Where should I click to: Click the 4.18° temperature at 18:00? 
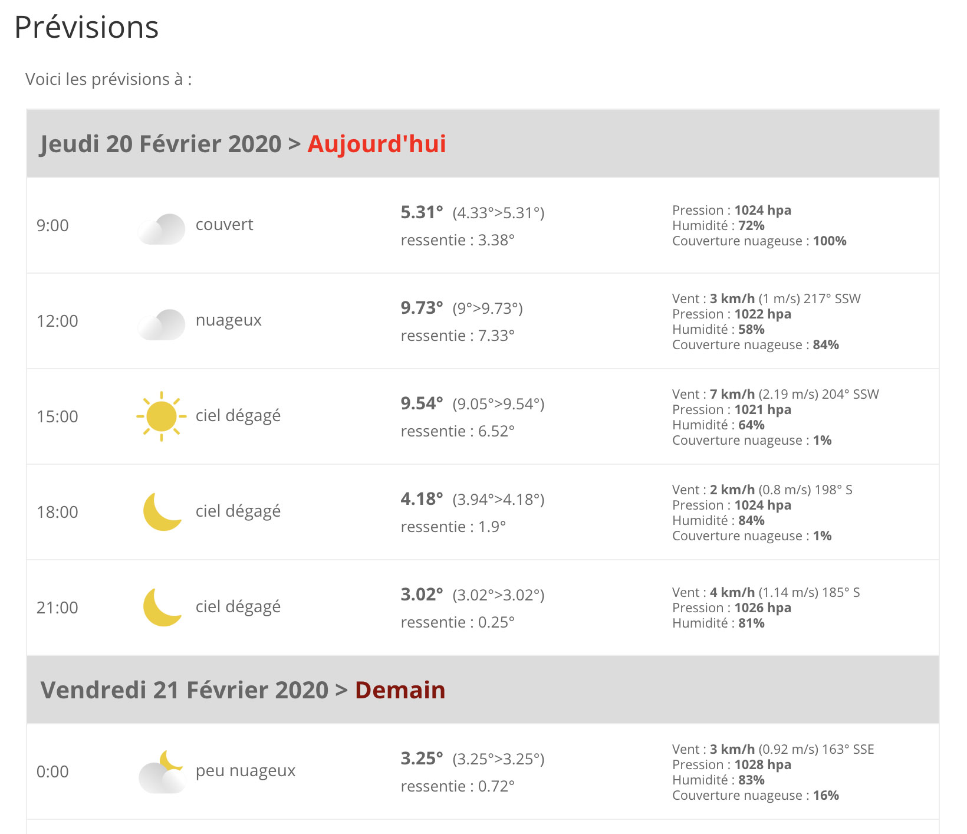tap(422, 499)
